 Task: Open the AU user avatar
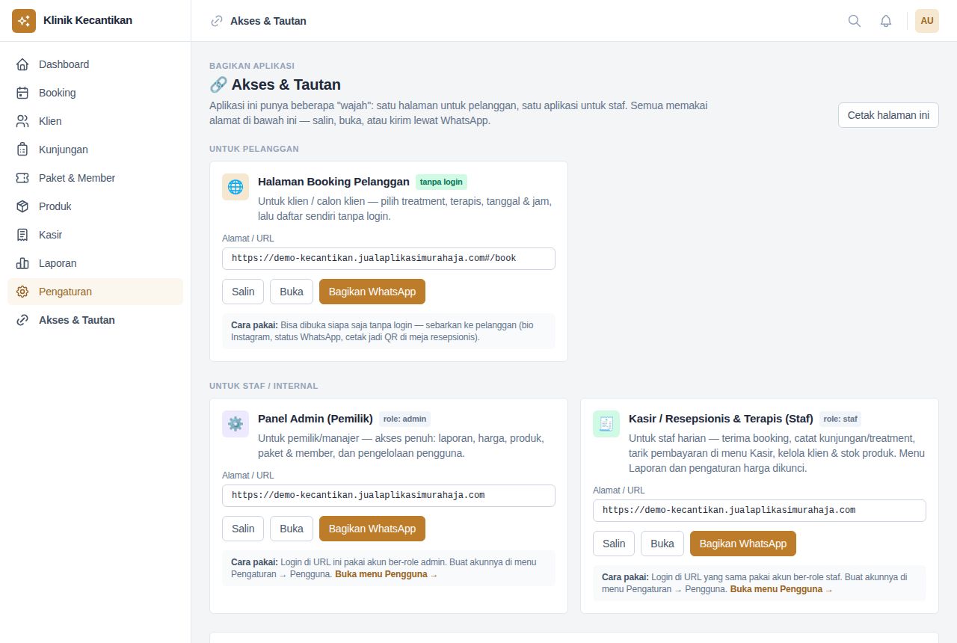[x=927, y=21]
